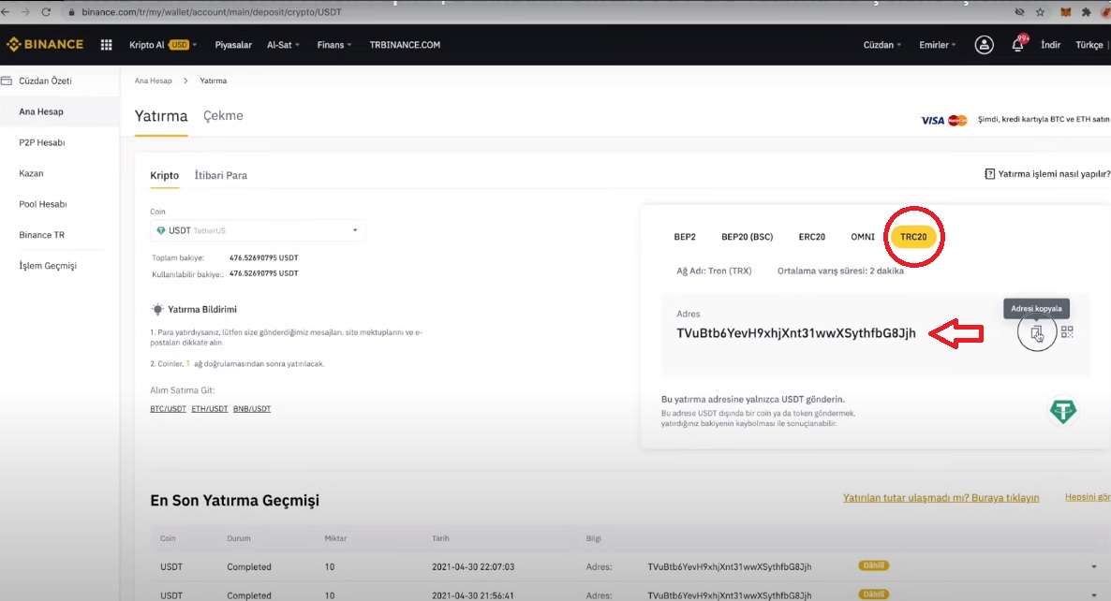
Task: Click the Binance logo
Action: [x=45, y=45]
